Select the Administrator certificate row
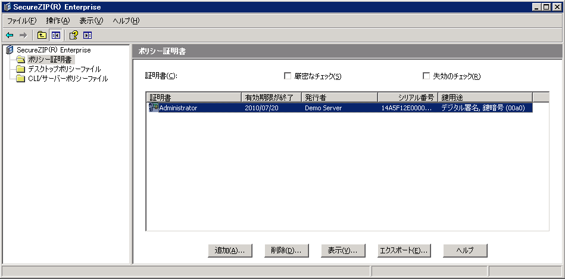This screenshot has height=279, width=565. (340, 107)
